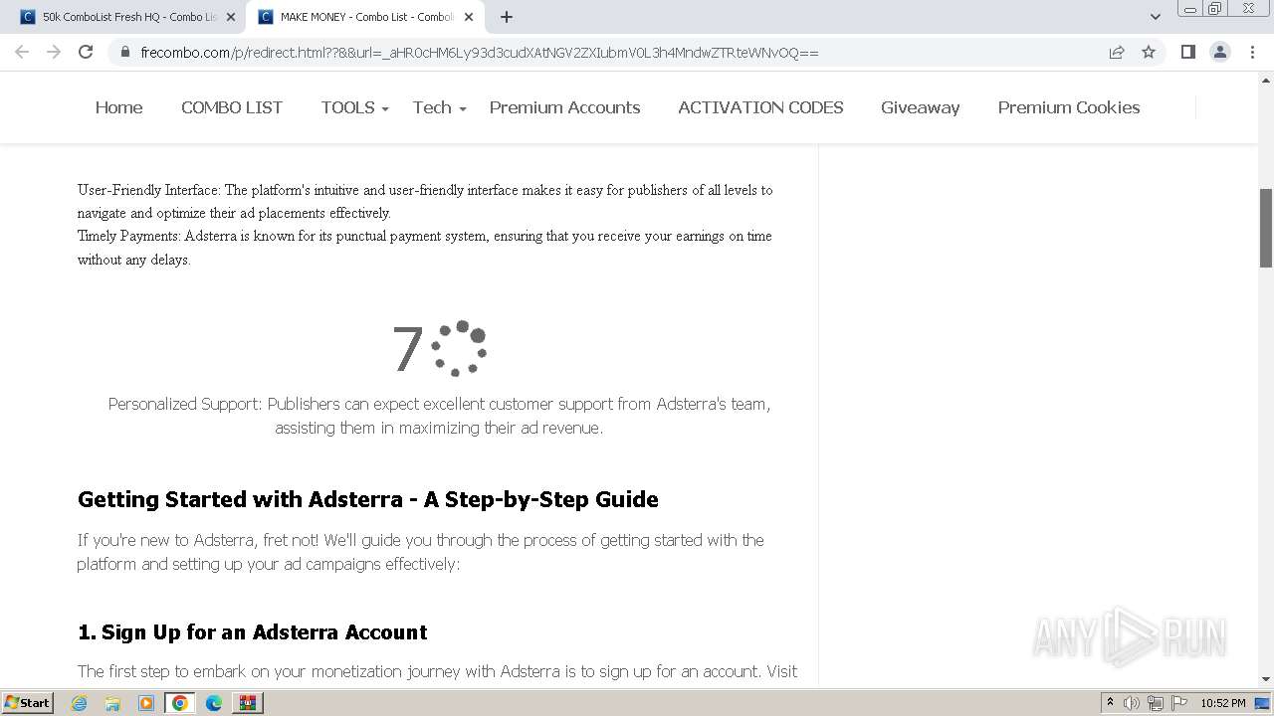Image resolution: width=1274 pixels, height=716 pixels.
Task: Click the loading spinner next to countdown
Action: [459, 348]
